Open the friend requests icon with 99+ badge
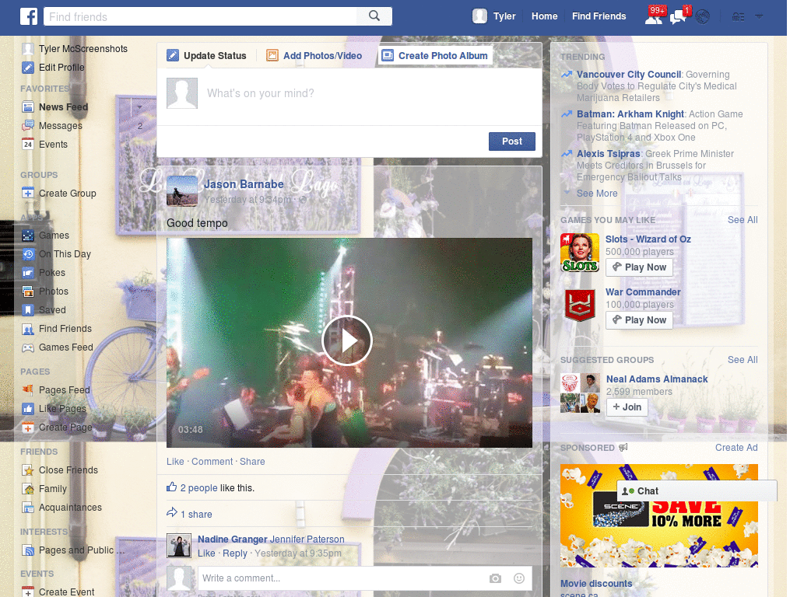This screenshot has width=797, height=597. click(654, 17)
